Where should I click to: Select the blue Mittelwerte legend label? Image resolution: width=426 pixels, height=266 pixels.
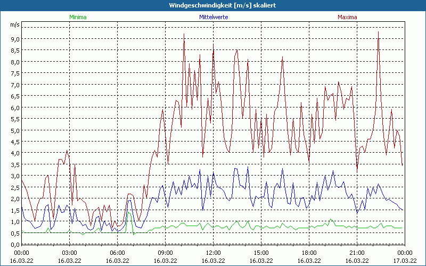point(214,17)
